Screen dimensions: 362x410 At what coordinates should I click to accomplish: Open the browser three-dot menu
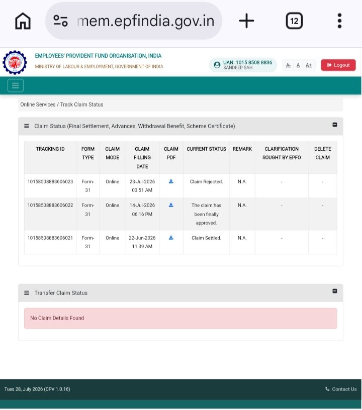339,21
